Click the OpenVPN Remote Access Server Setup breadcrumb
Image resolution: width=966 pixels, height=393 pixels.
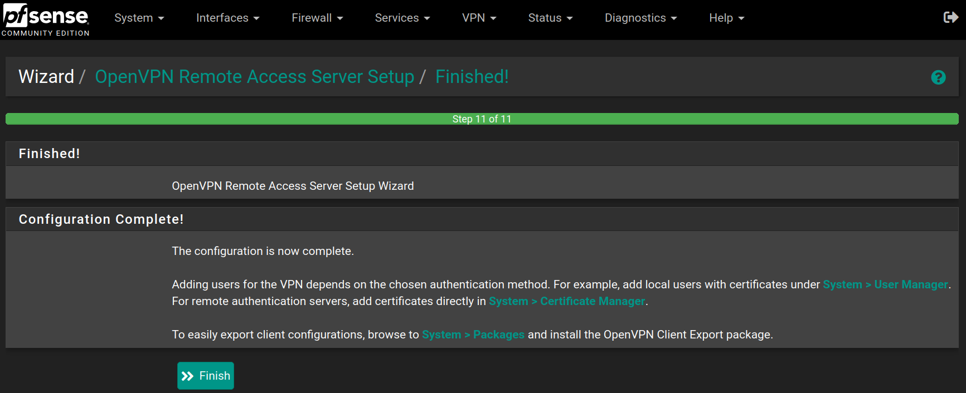(255, 77)
